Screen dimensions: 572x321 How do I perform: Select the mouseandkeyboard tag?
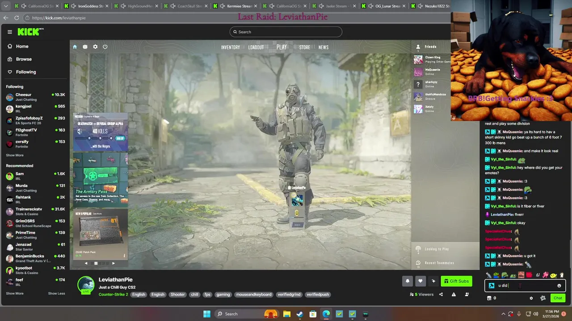(254, 295)
